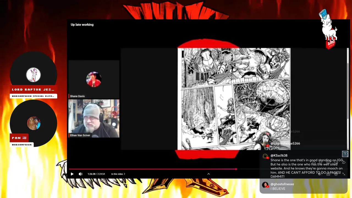
Task: Click the small square logo above the chat overlay
Action: pyautogui.click(x=345, y=154)
